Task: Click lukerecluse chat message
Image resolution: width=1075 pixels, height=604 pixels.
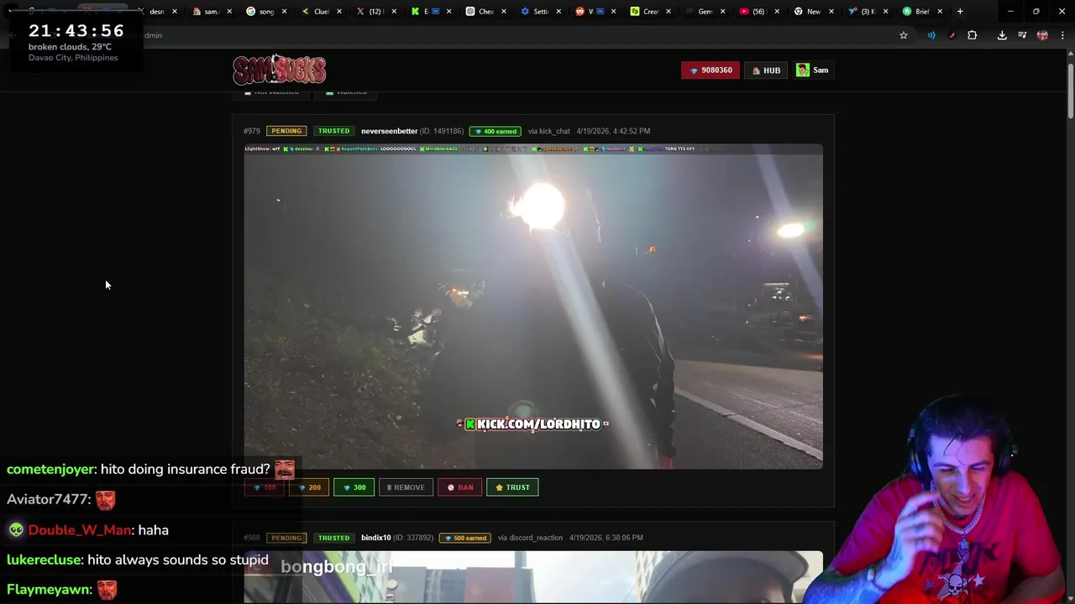Action: point(138,560)
